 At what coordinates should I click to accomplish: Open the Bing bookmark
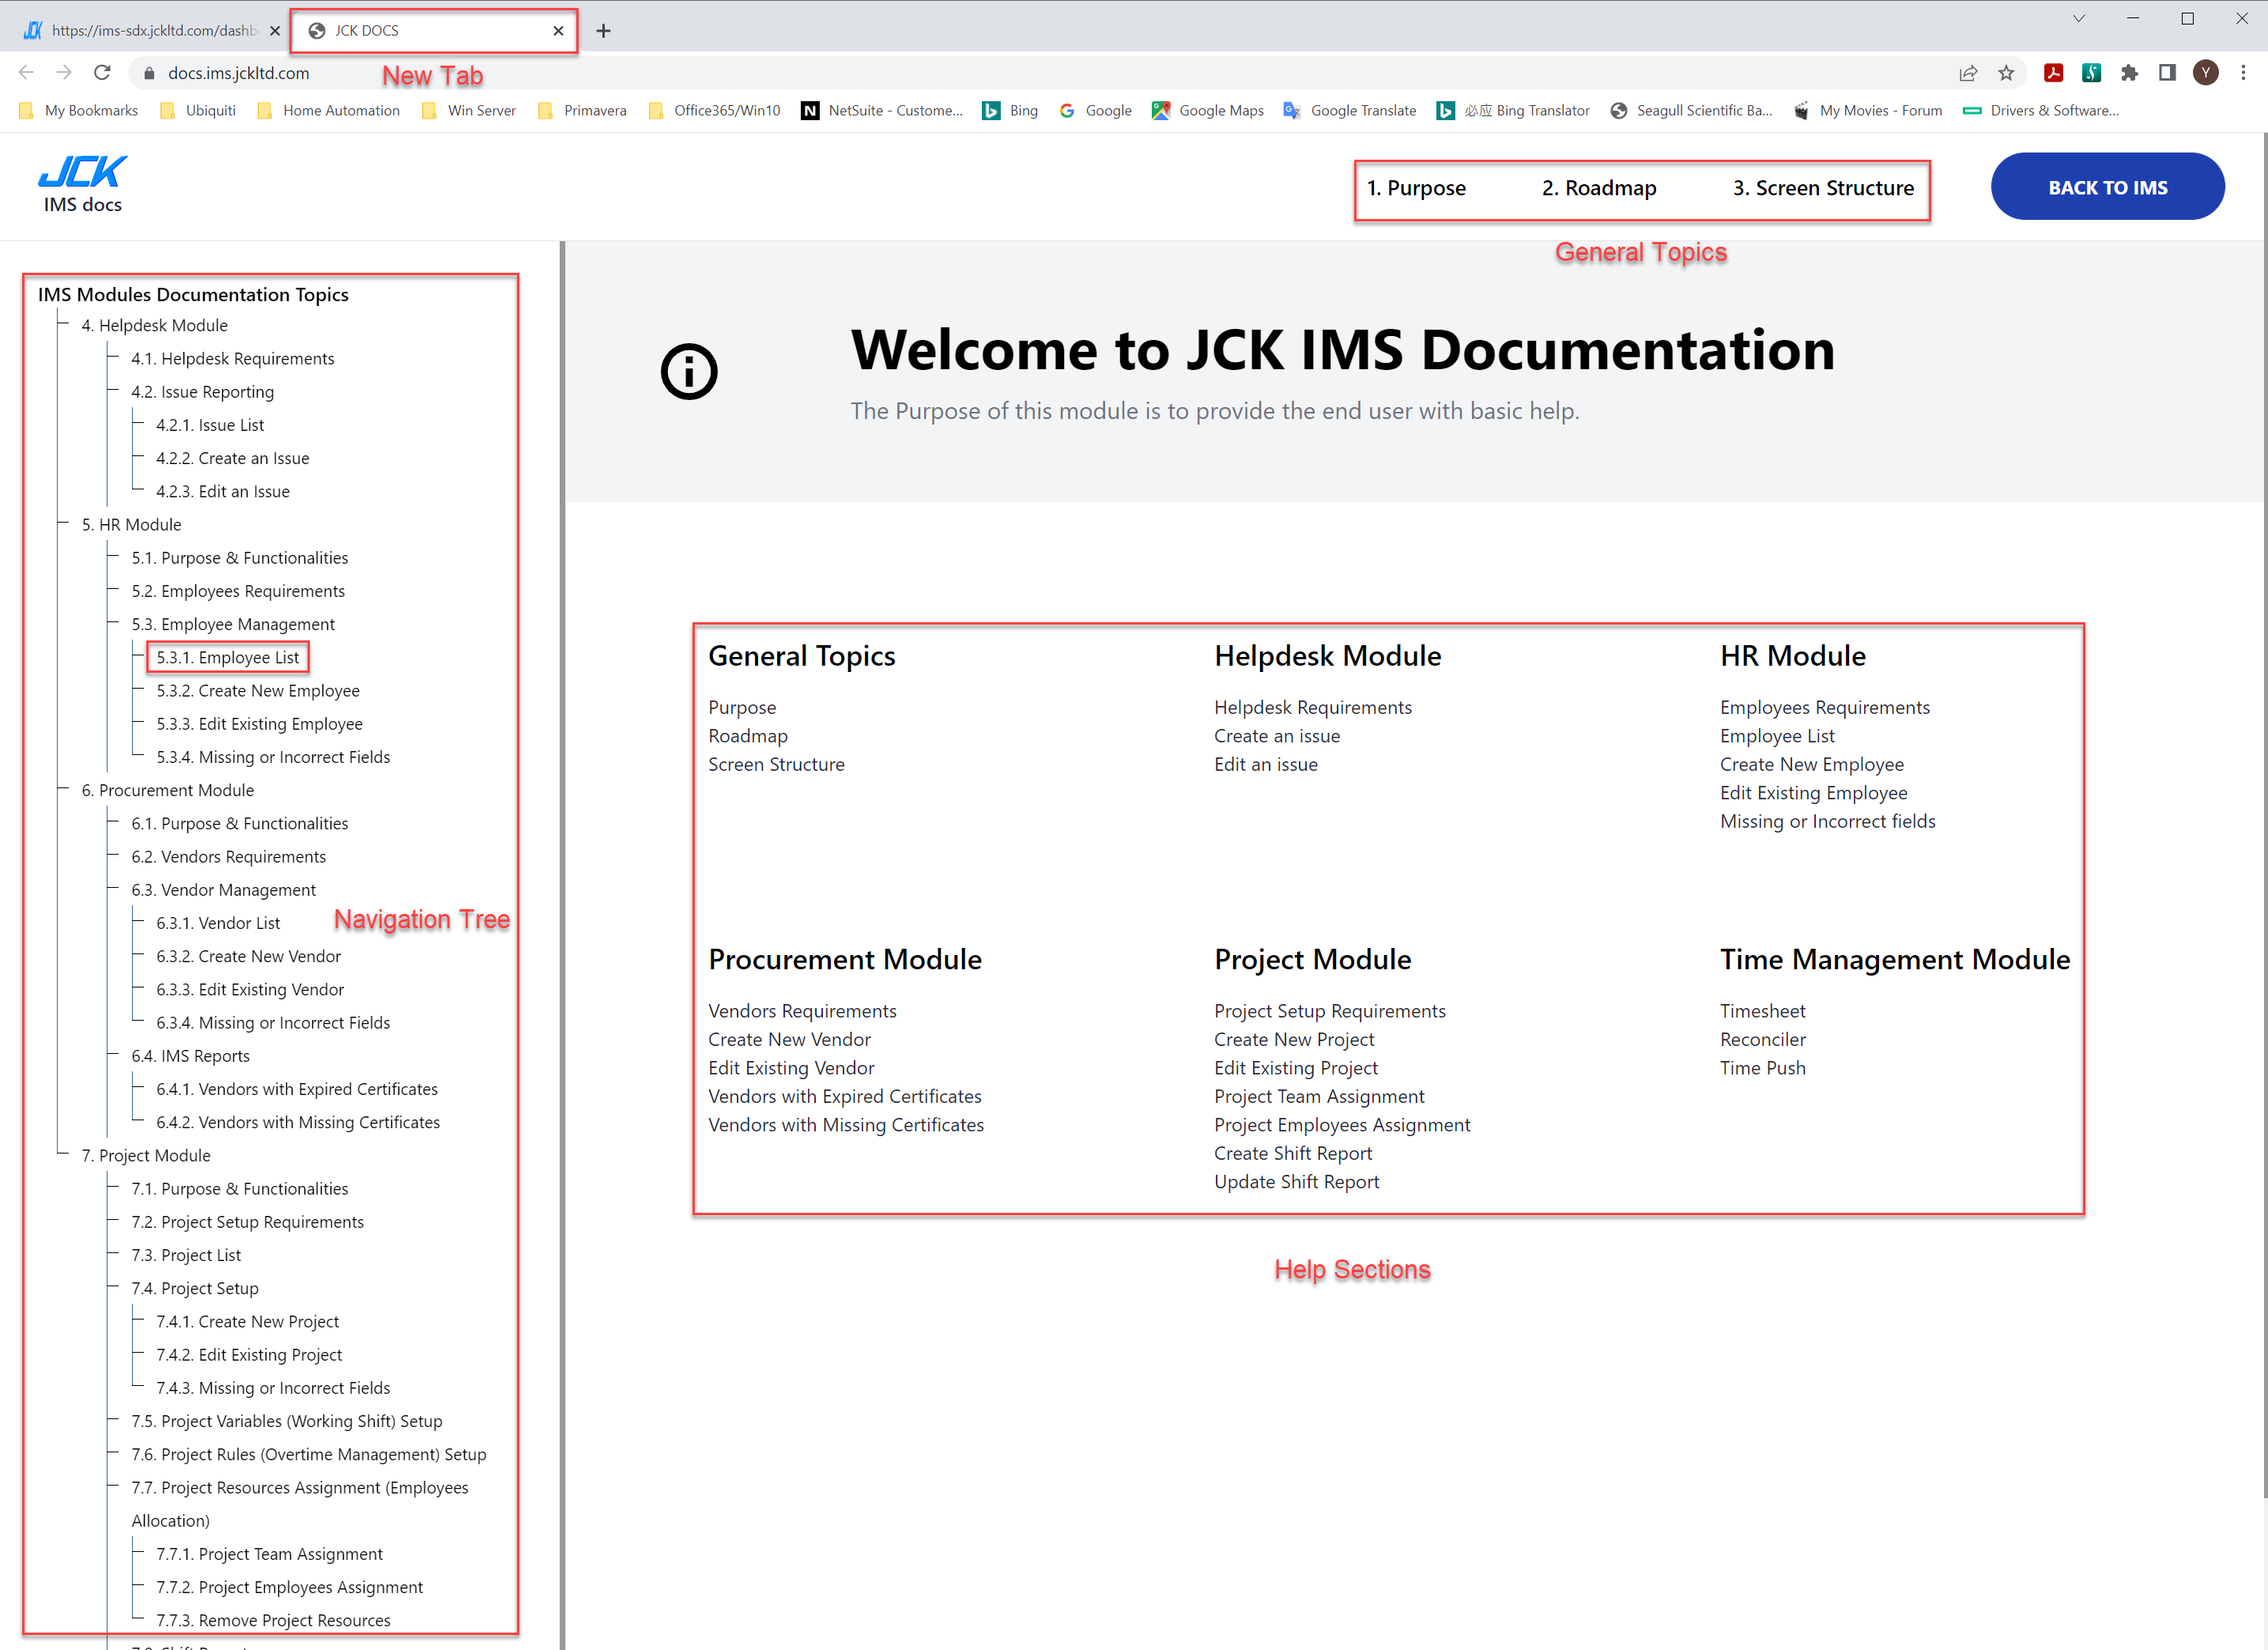1010,111
